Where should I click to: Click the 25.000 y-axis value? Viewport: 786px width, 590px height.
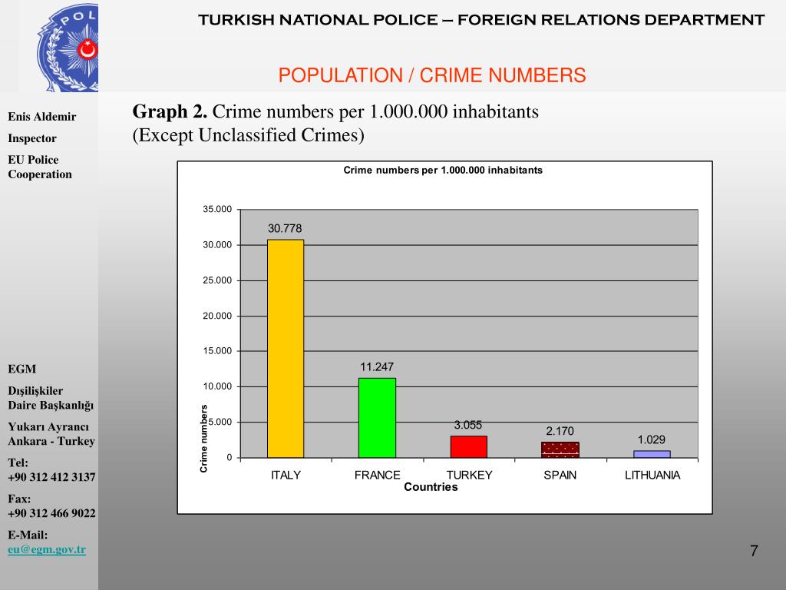point(217,280)
